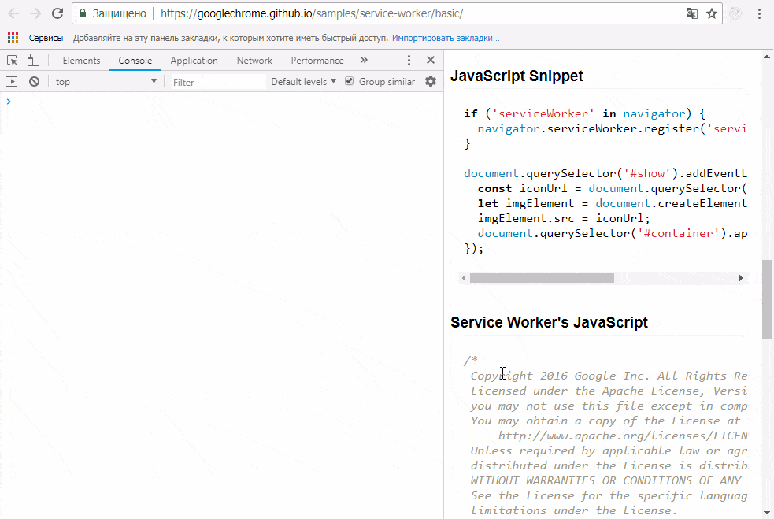
Task: Click into the console Filter field
Action: point(217,82)
